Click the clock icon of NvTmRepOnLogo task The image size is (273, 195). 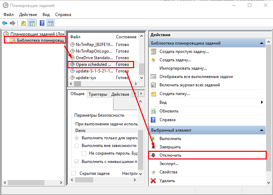pos(72,51)
